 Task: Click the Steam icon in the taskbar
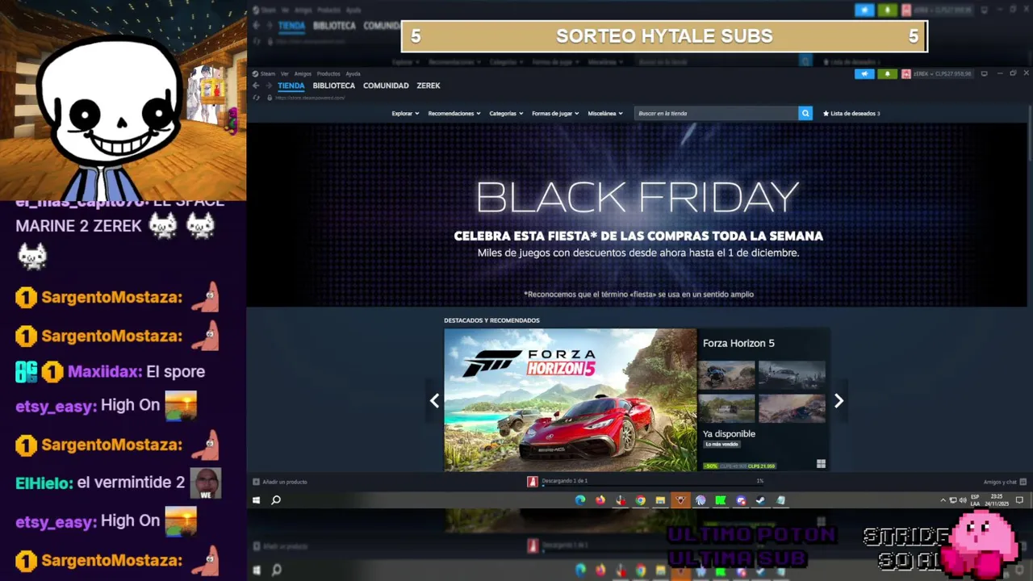click(760, 500)
